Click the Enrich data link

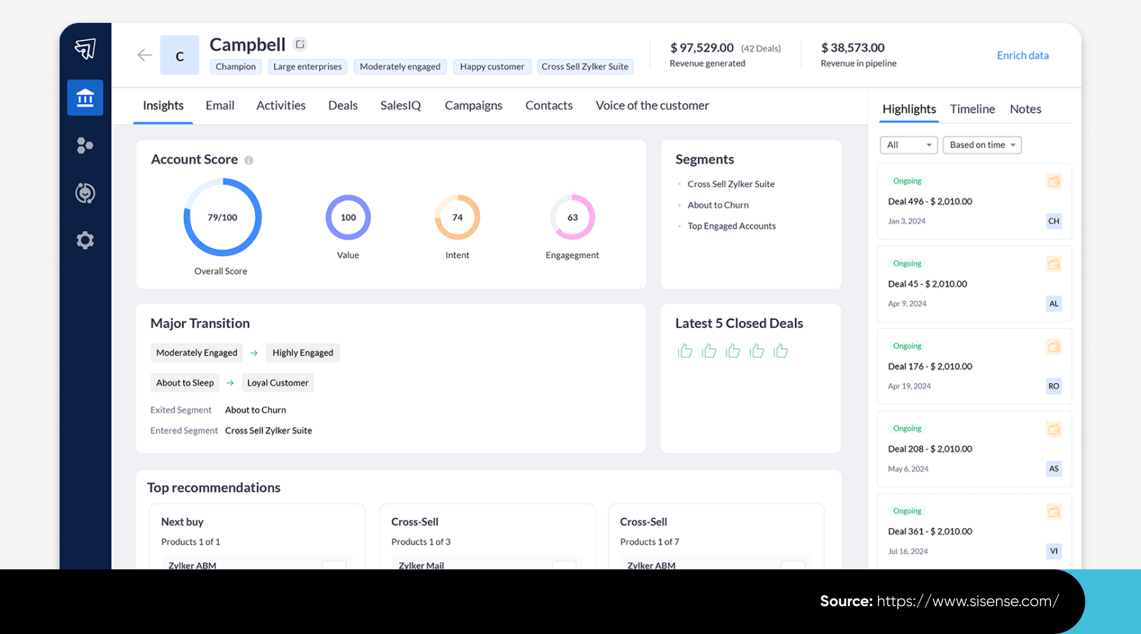point(1022,55)
